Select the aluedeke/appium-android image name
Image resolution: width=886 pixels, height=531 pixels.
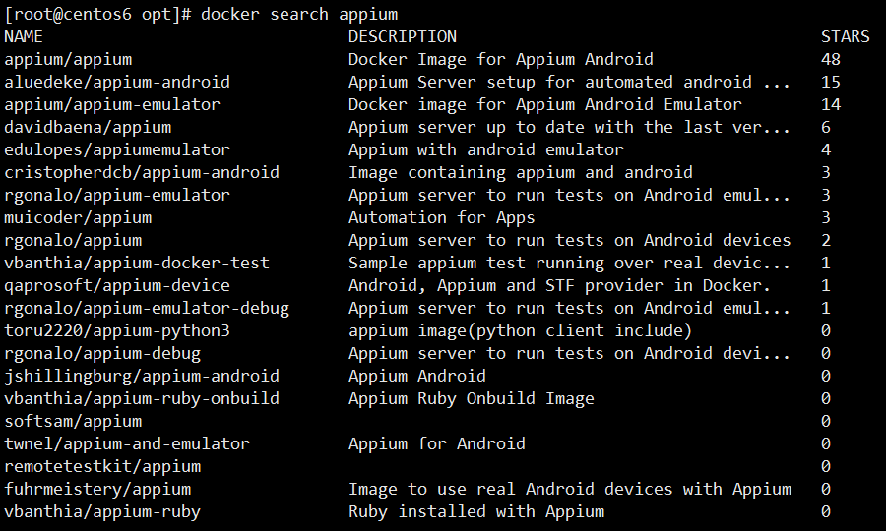[x=117, y=82]
